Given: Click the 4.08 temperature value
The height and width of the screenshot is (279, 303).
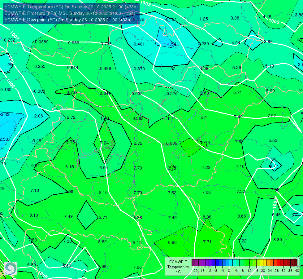Looking at the screenshot, I should pos(204,69).
